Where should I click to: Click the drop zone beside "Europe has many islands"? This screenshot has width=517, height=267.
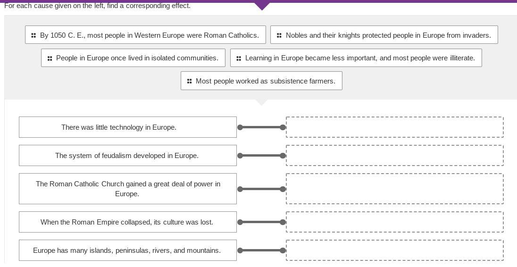pyautogui.click(x=394, y=250)
